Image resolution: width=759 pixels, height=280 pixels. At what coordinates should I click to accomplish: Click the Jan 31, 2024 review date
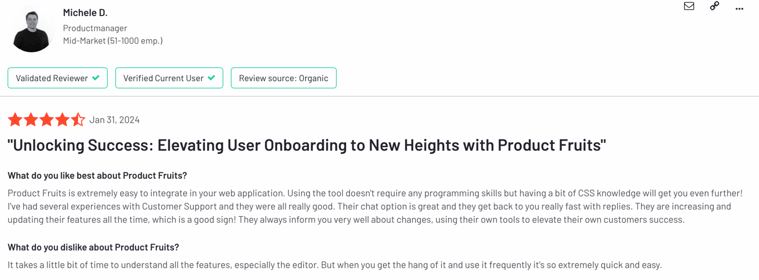(x=114, y=119)
